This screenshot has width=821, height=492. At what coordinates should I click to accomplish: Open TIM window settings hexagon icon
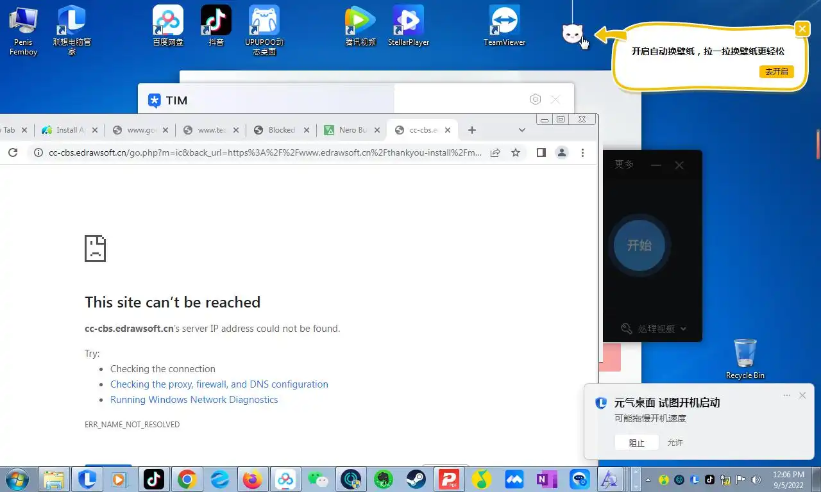coord(536,99)
